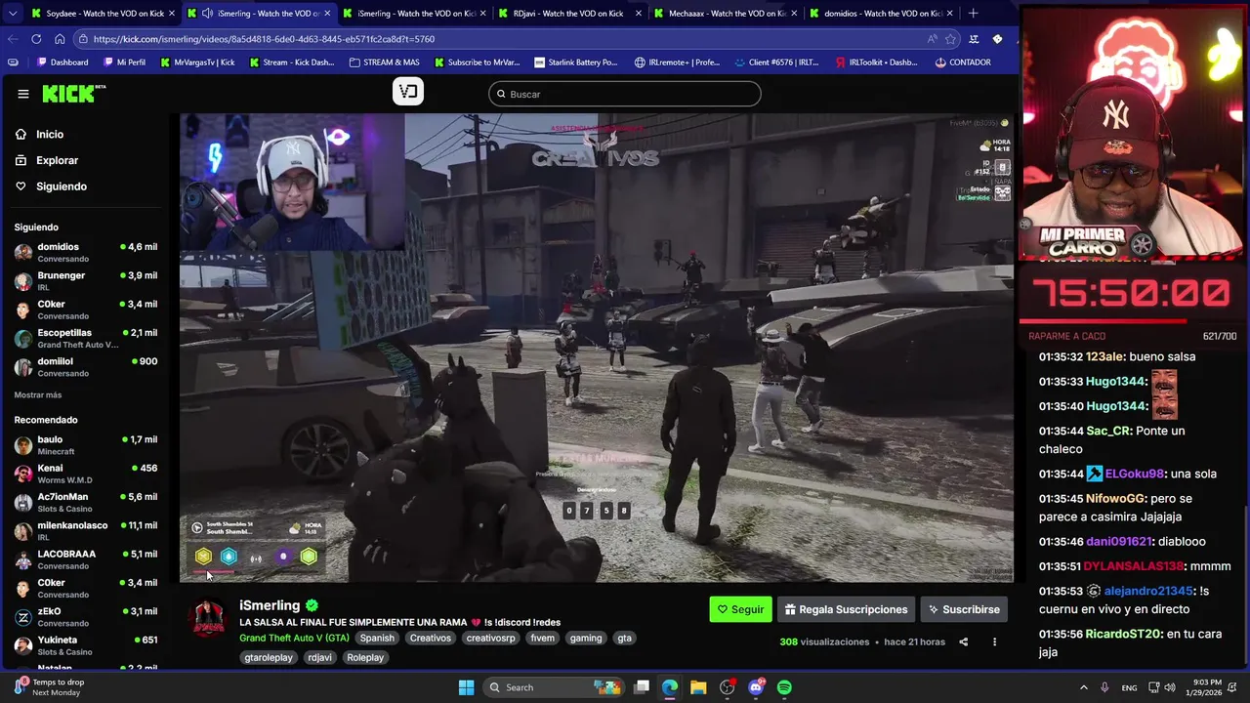Open STREAM & MAS bookmark folder
1250x703 pixels.
(x=384, y=62)
